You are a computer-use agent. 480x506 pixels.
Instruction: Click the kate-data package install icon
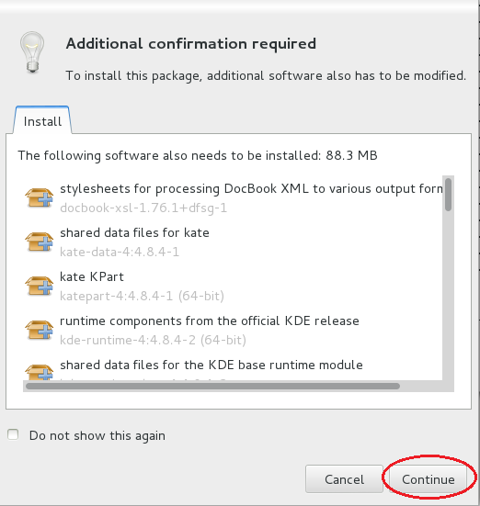[40, 242]
